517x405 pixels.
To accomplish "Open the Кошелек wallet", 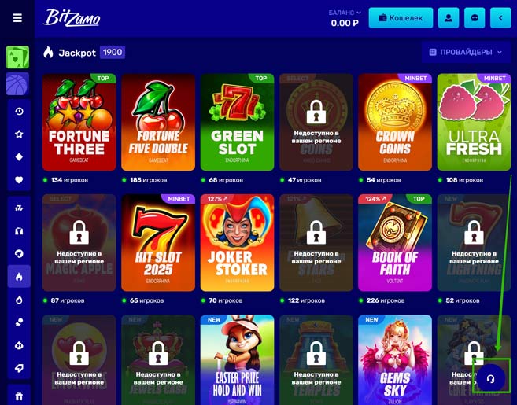I will [x=401, y=18].
